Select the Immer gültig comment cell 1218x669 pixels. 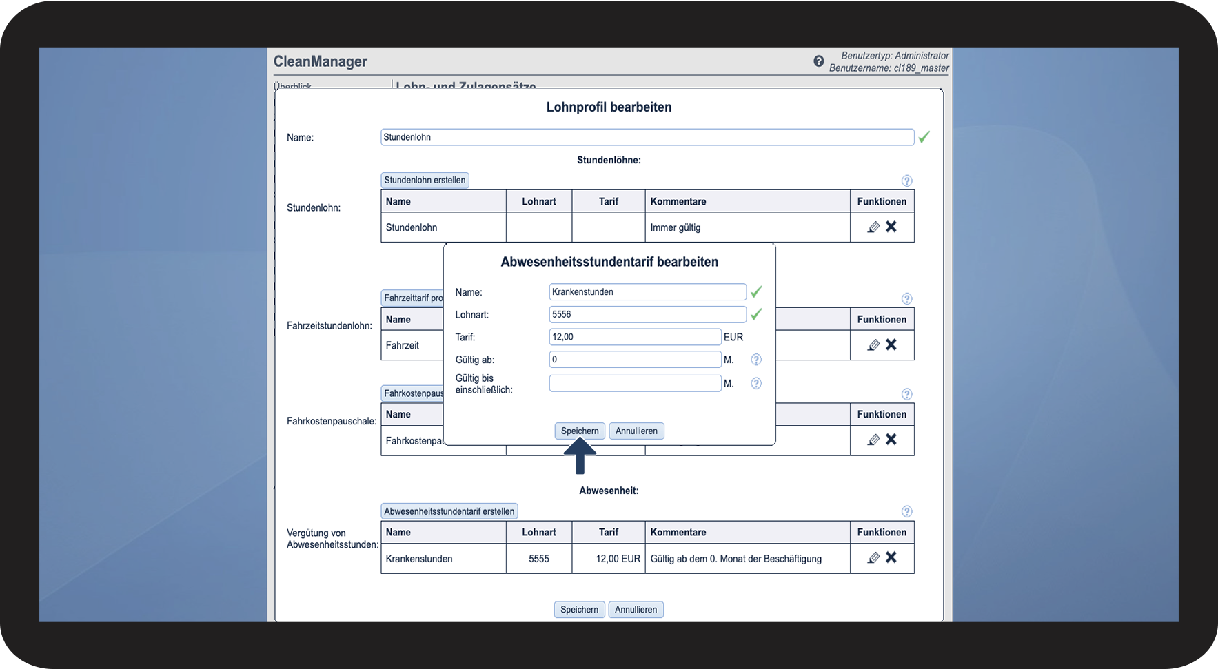747,227
